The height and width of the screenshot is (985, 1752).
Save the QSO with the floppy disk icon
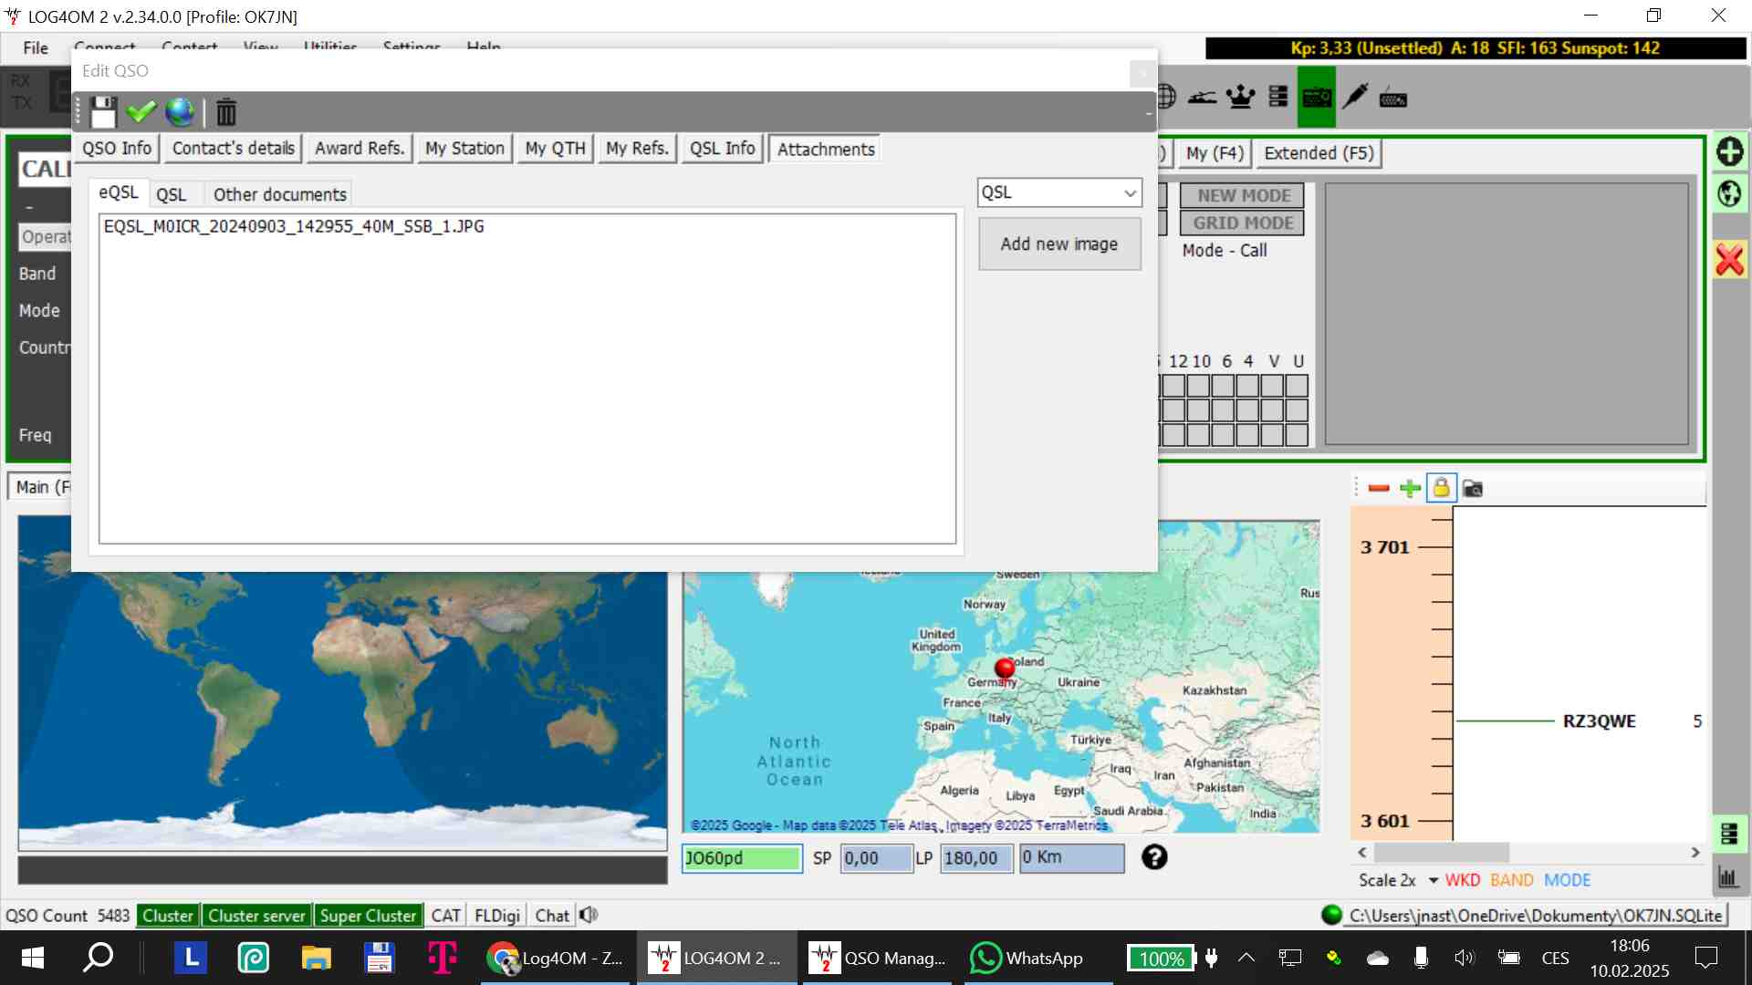click(x=103, y=112)
